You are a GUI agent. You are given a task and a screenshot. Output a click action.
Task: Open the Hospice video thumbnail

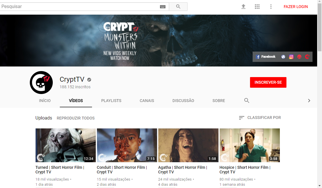tap(250, 145)
